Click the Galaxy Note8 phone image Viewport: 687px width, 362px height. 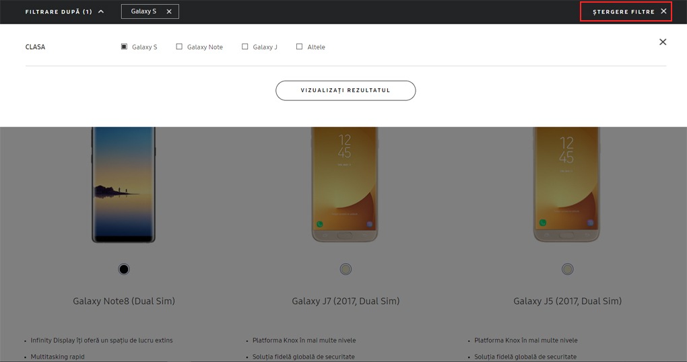123,185
